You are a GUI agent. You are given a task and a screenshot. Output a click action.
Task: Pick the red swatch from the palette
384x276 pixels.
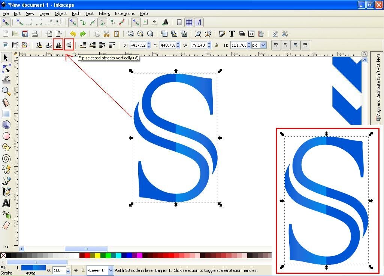[87, 255]
